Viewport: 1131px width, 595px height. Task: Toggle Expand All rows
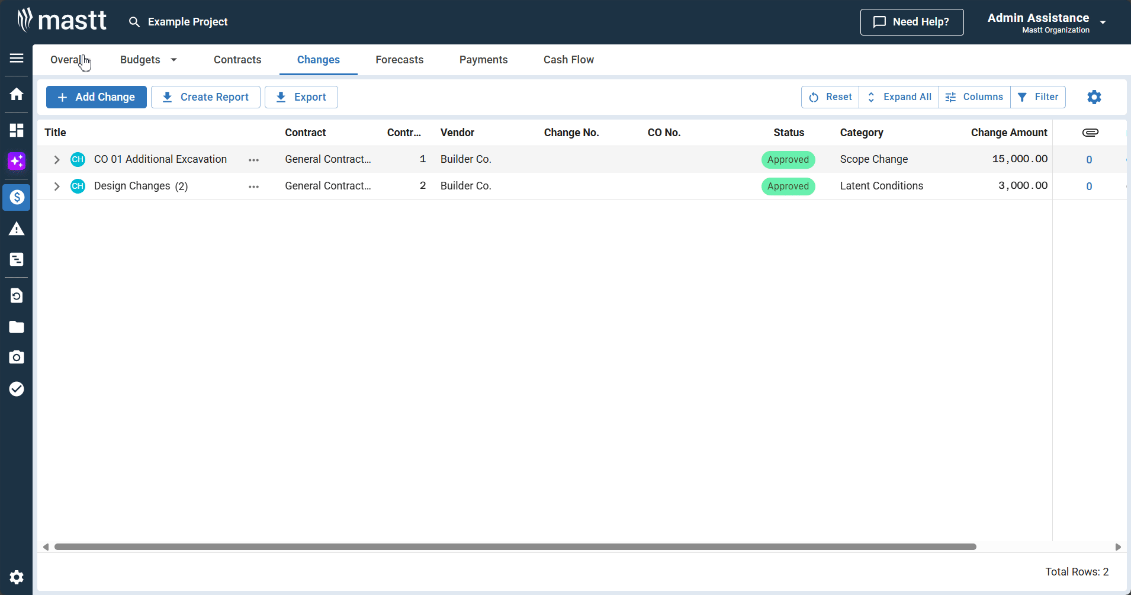point(899,97)
